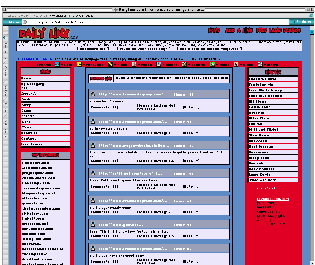Open Comments for 'mmmm bird 4 dinner'

tap(104, 108)
